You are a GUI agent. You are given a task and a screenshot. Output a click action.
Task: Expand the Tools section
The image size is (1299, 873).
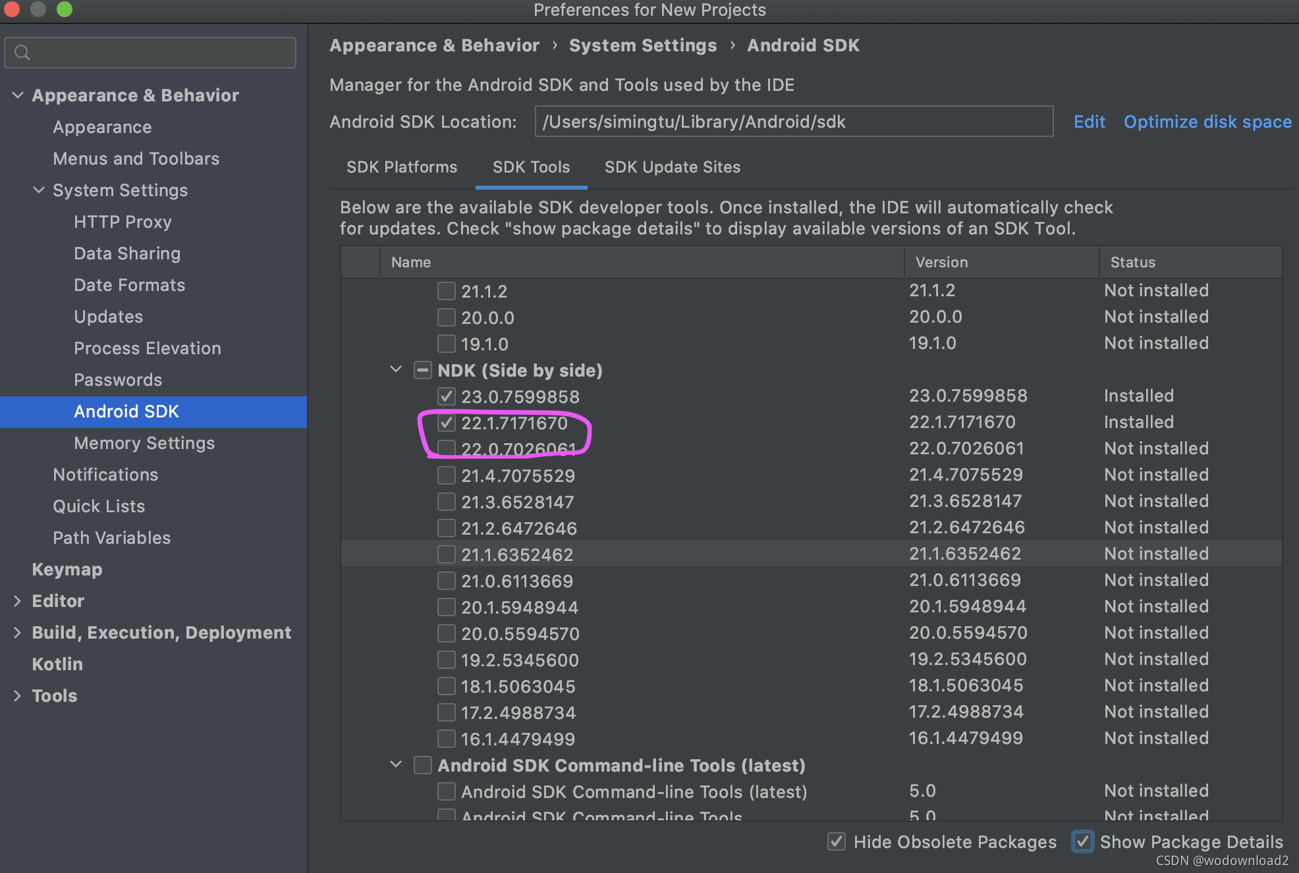pos(18,696)
